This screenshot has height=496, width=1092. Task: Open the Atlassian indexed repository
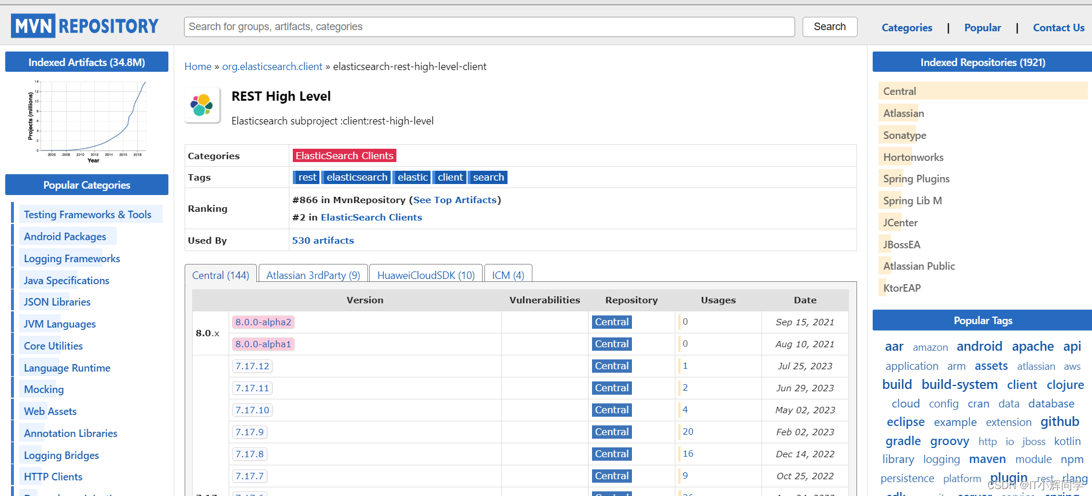pyautogui.click(x=903, y=113)
